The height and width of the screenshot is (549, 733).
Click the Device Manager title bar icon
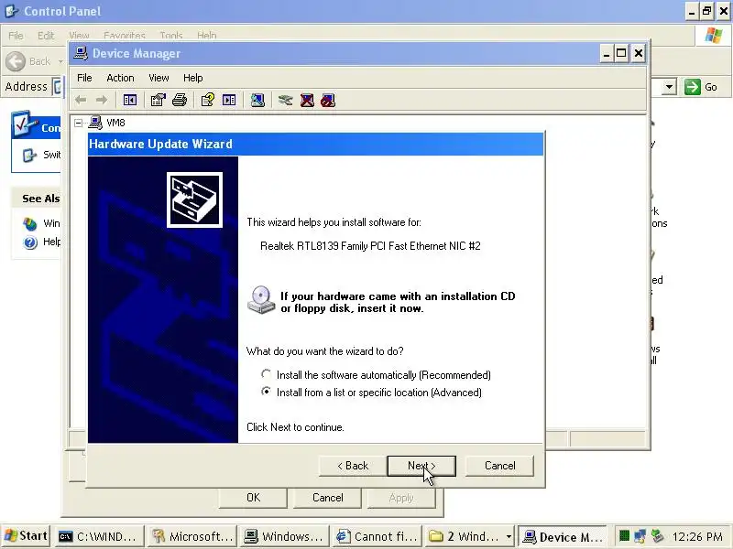coord(81,53)
